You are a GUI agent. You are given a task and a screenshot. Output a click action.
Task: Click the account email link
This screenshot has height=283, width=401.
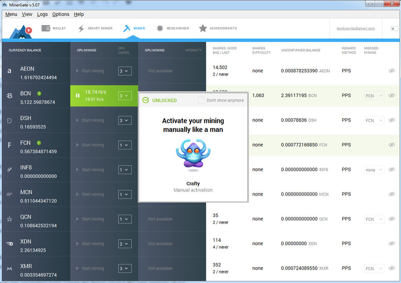click(356, 28)
